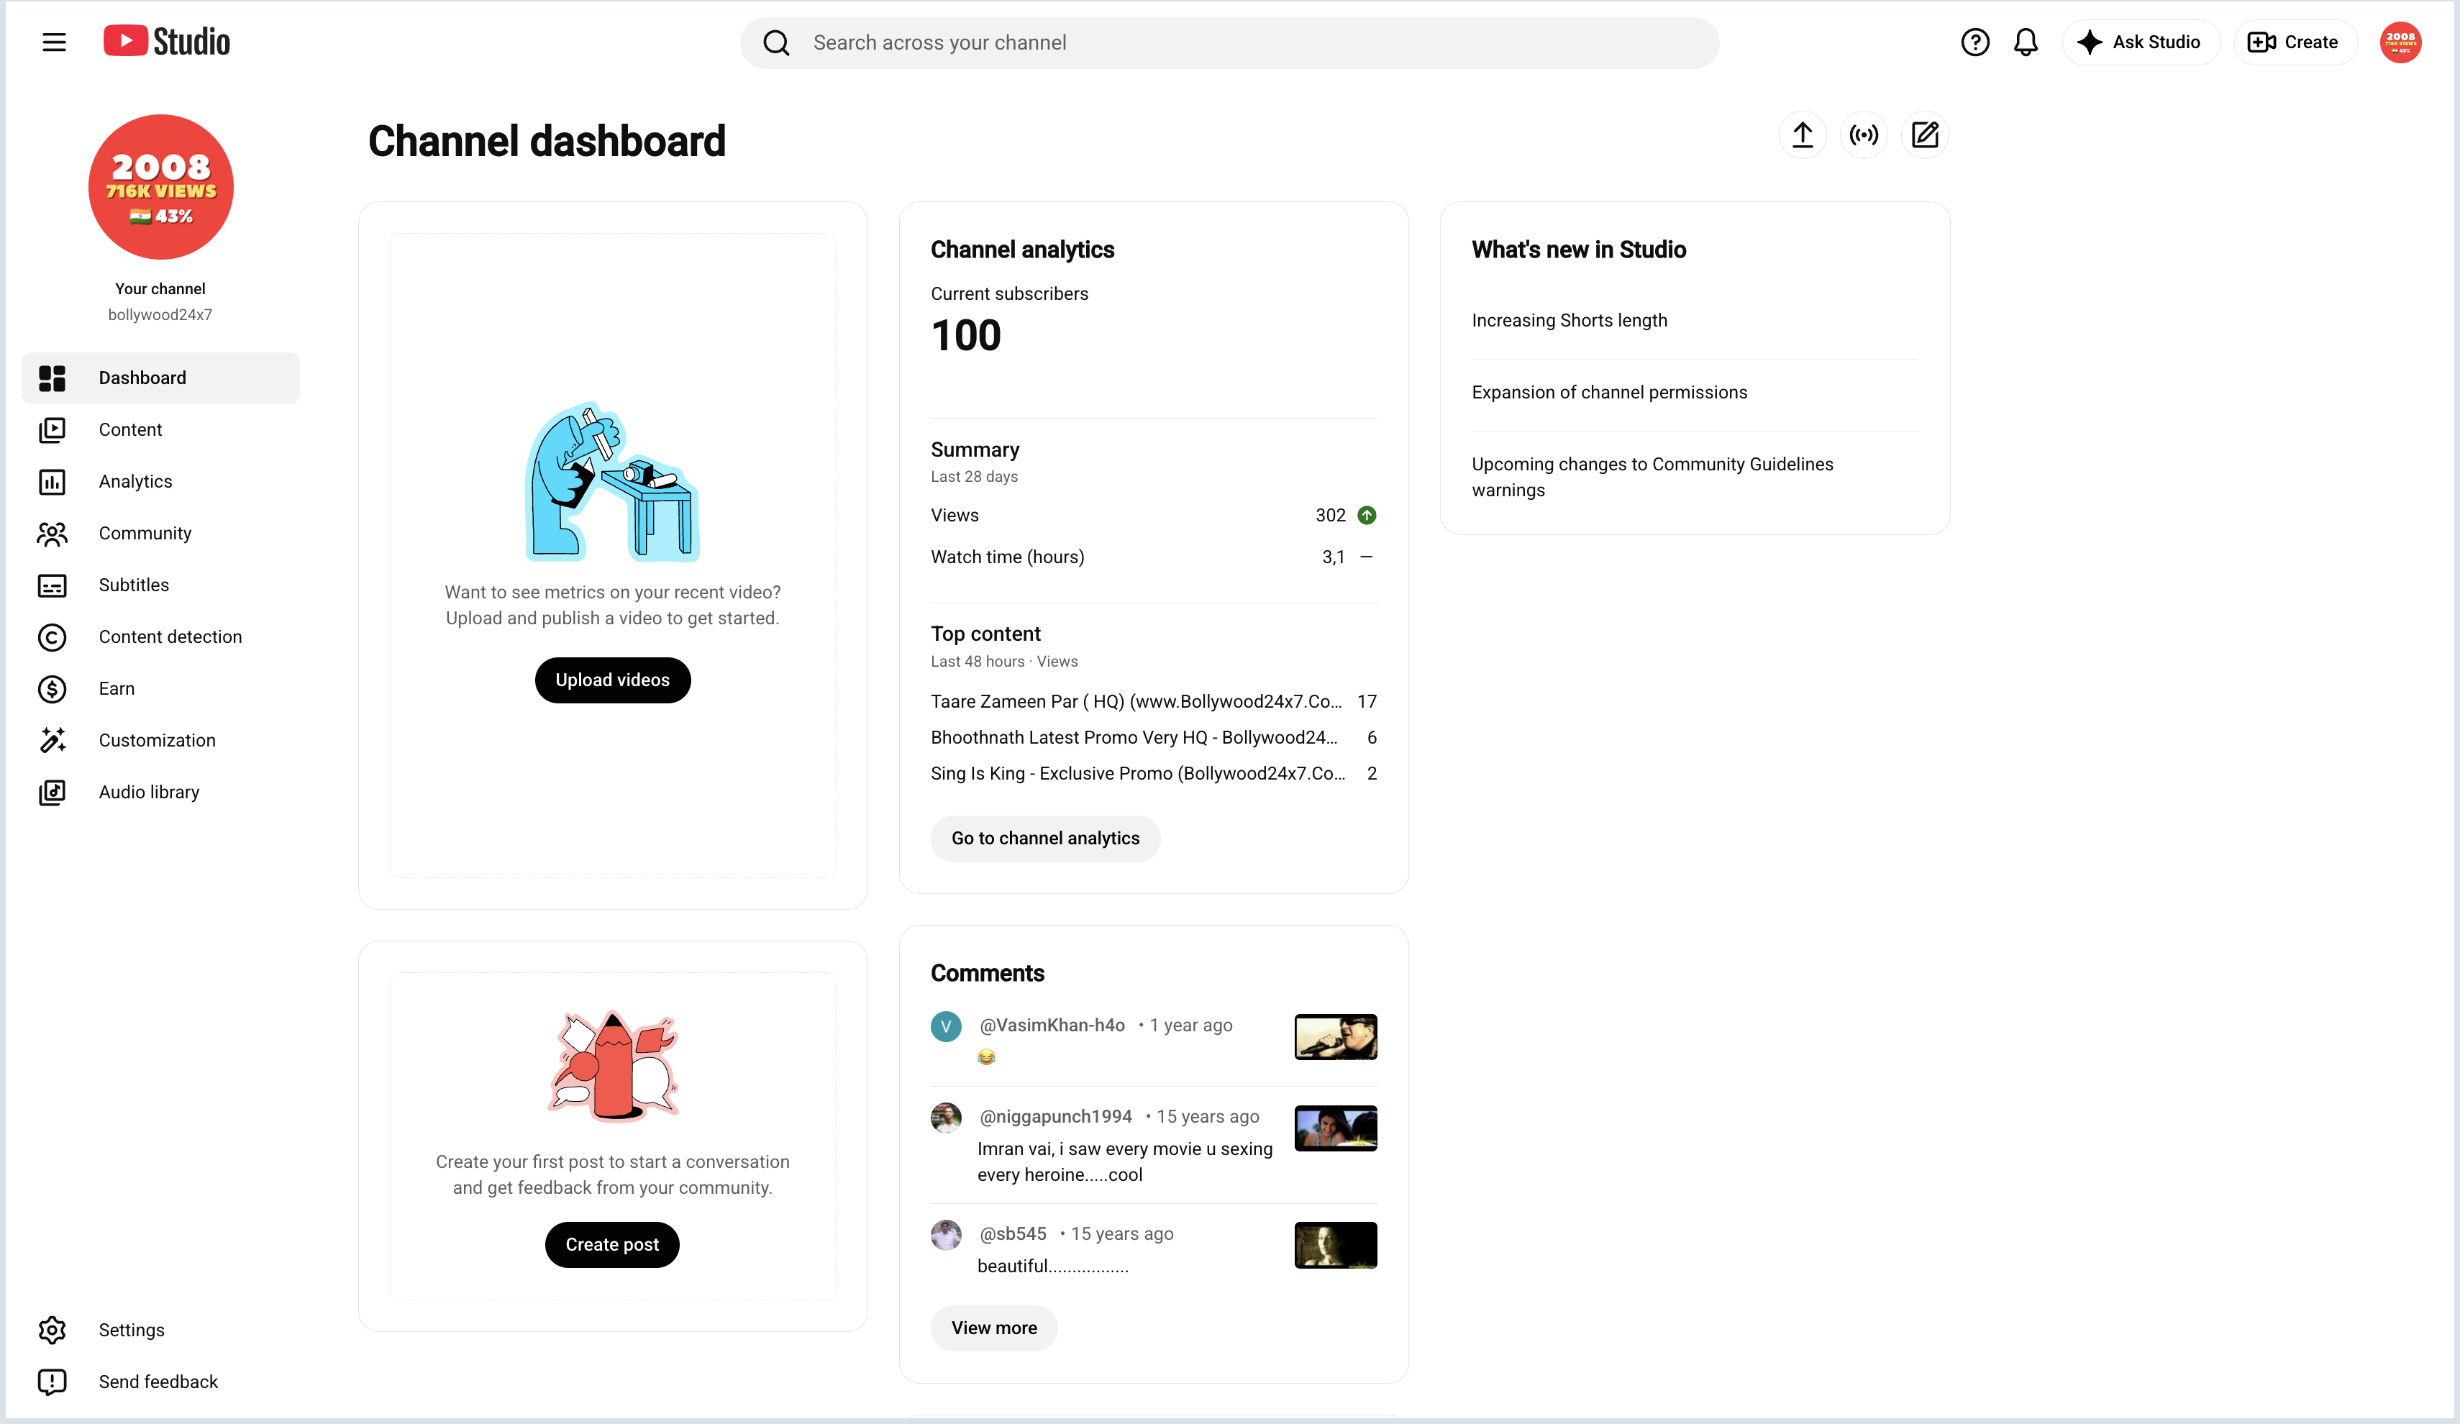Open Settings from the sidebar

coord(160,1329)
